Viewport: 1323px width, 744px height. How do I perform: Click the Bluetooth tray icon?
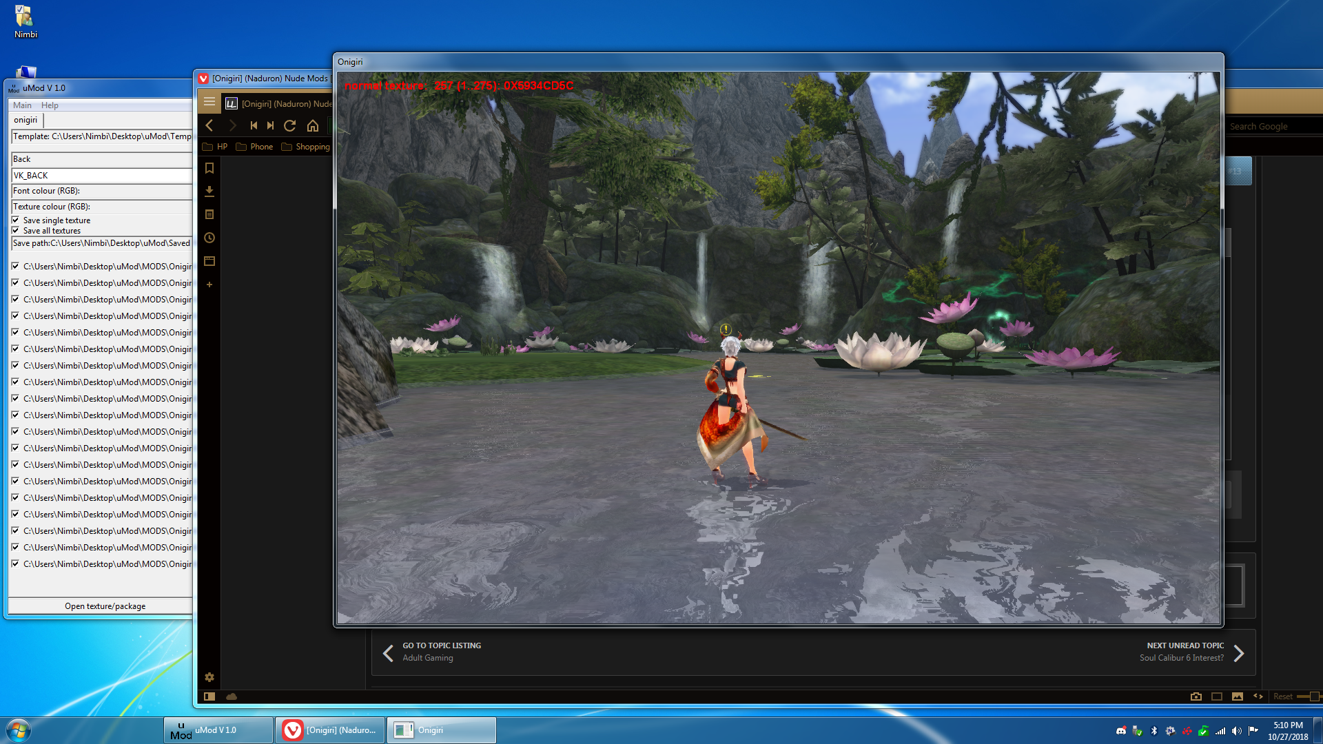coord(1154,731)
